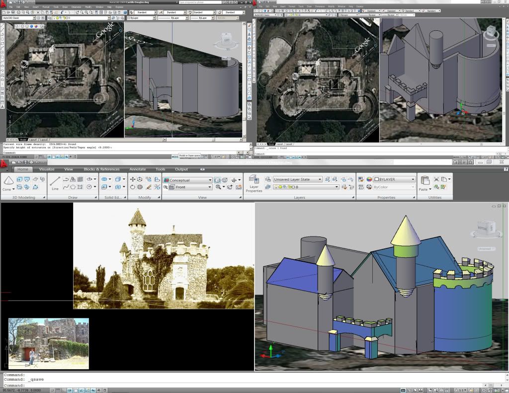The height and width of the screenshot is (393, 509).
Task: Open the Output ribbon tab
Action: click(181, 169)
